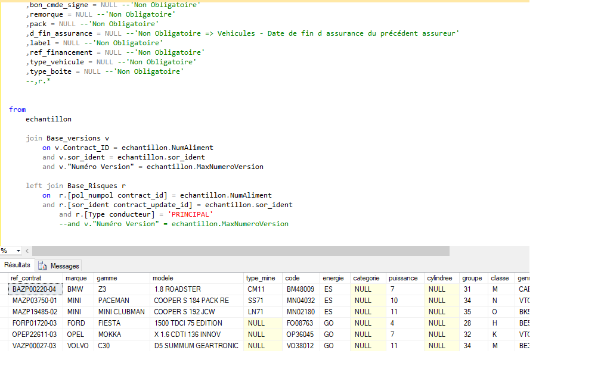Select the classe column header

[x=501, y=278]
